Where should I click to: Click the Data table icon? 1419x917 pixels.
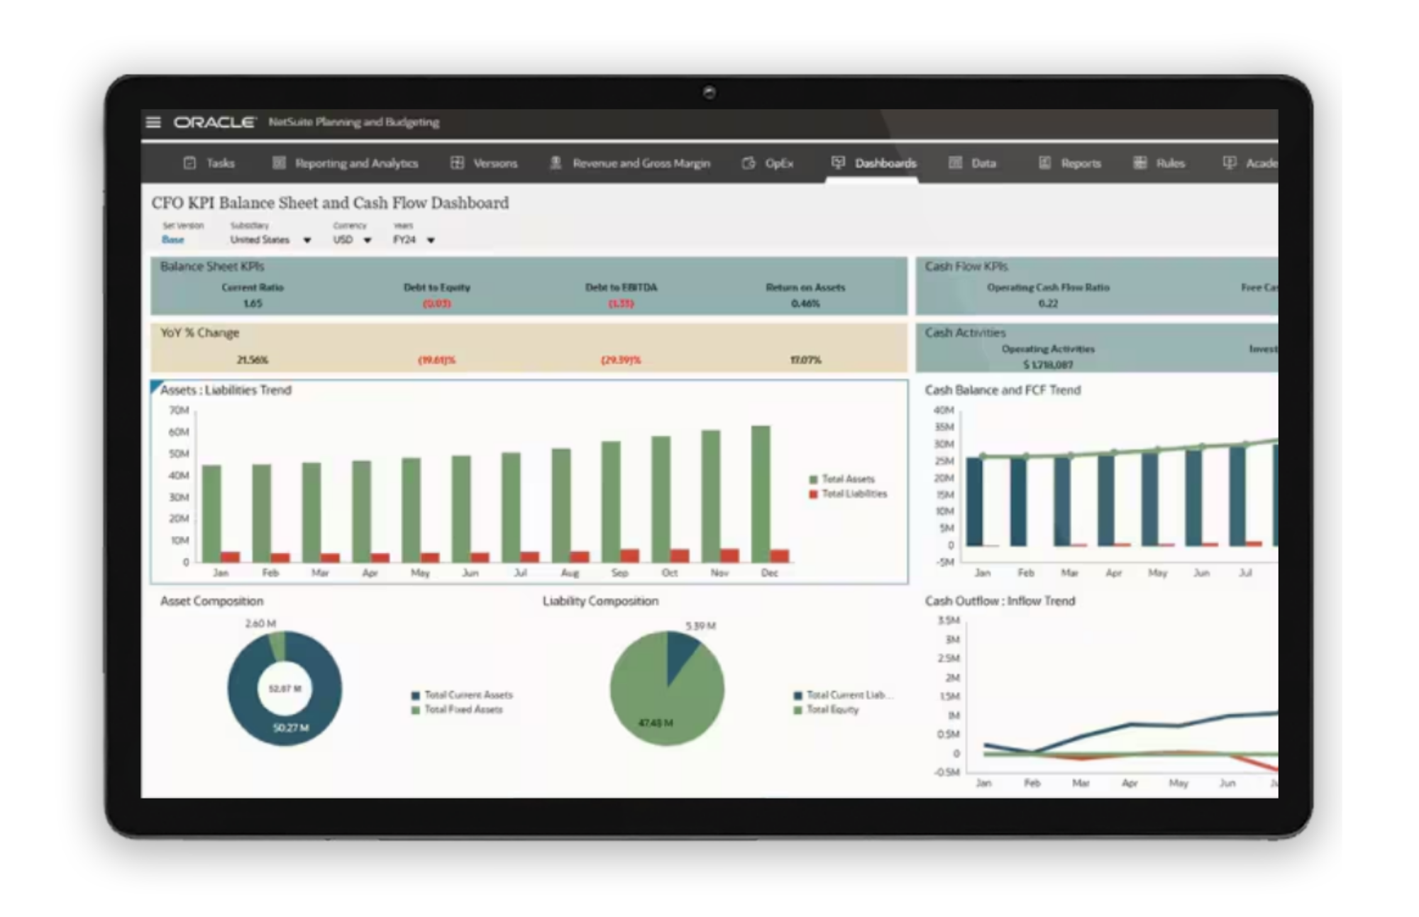point(956,163)
